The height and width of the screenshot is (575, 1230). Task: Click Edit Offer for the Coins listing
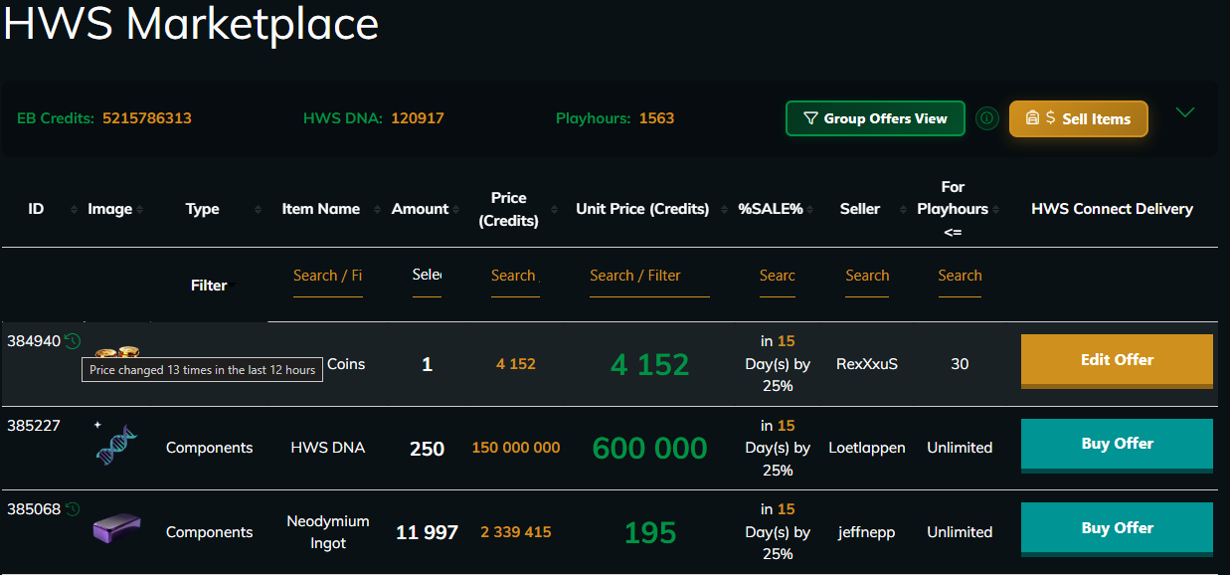pyautogui.click(x=1117, y=360)
